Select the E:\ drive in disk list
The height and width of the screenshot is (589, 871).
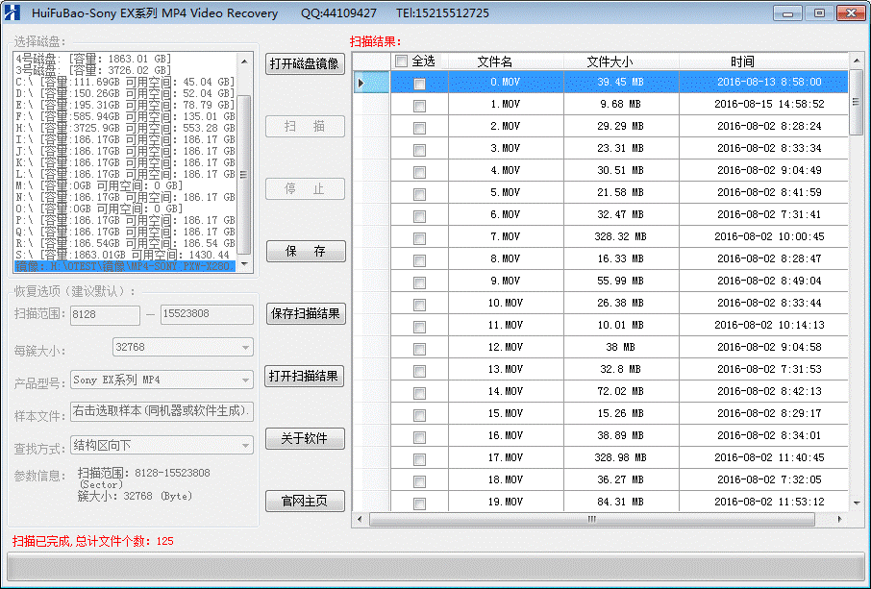tap(126, 105)
